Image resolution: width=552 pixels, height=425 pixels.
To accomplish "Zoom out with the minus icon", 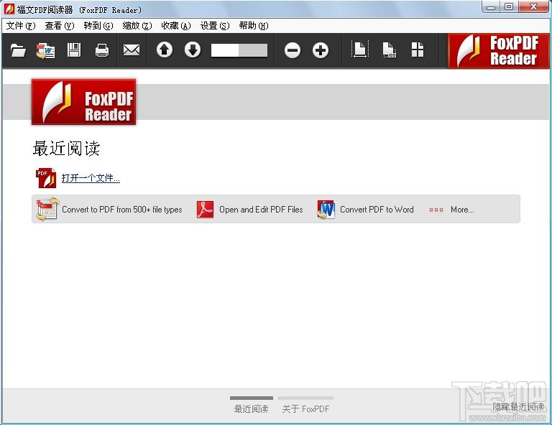I will (293, 50).
